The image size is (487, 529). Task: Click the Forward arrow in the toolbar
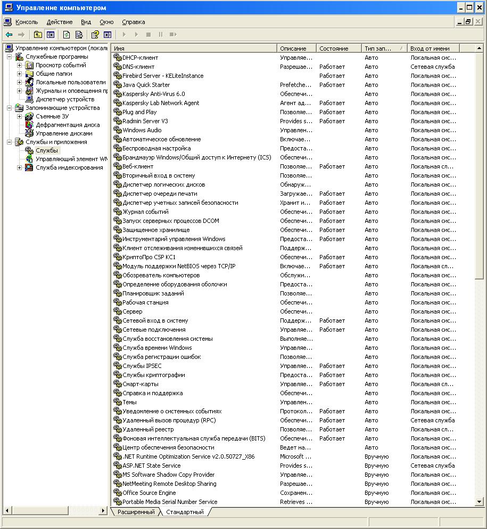point(21,35)
